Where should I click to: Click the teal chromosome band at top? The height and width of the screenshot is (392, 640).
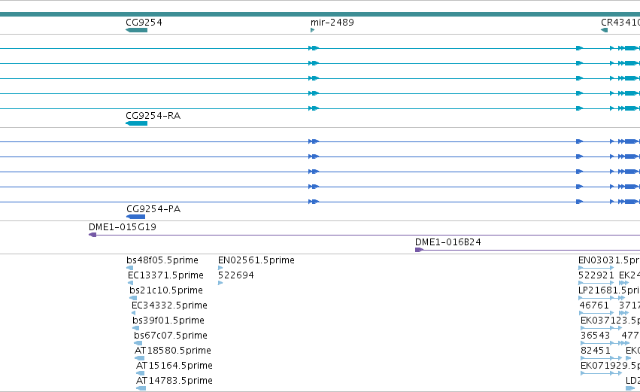pyautogui.click(x=320, y=14)
